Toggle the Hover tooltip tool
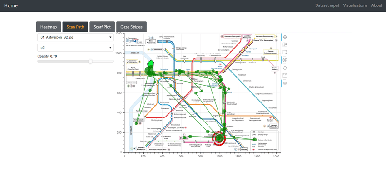The height and width of the screenshot is (180, 386). coord(285,83)
